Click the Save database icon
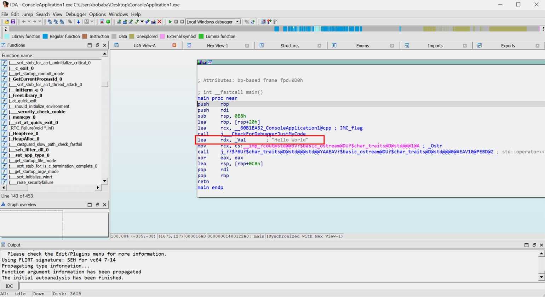Screen dimensions: 545x297 [13, 22]
